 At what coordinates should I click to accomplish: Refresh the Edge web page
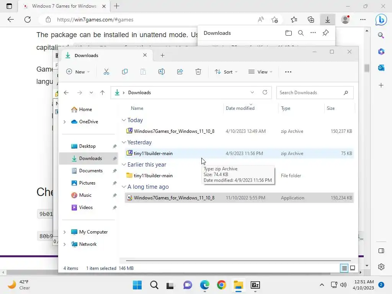click(x=28, y=20)
